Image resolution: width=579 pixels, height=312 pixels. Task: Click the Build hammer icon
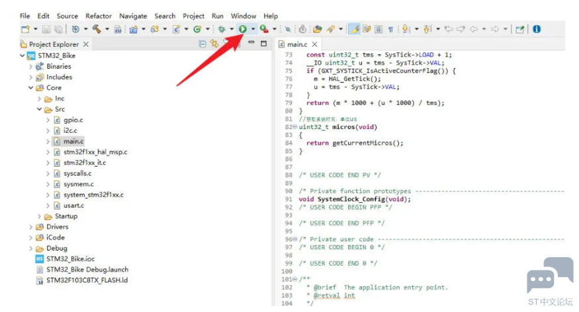coord(97,29)
